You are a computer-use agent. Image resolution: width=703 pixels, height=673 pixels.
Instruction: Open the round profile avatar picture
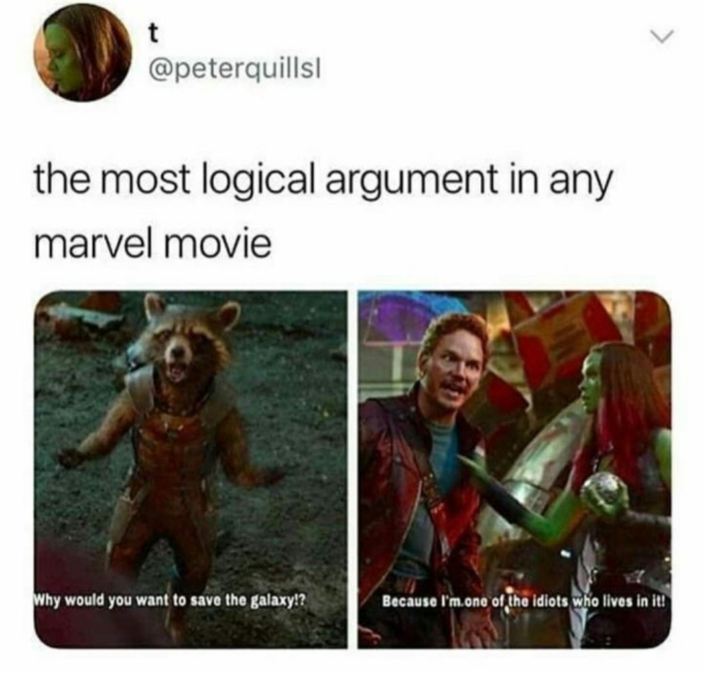click(83, 53)
